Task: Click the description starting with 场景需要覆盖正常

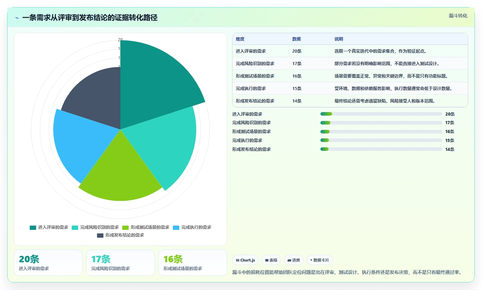Action: click(x=391, y=76)
